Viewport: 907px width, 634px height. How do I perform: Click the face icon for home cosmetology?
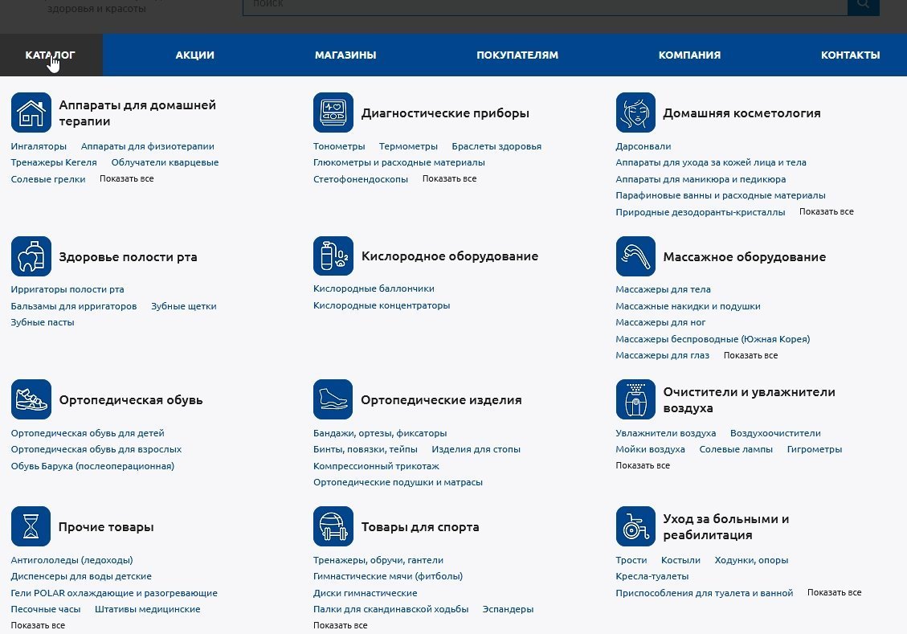(635, 112)
